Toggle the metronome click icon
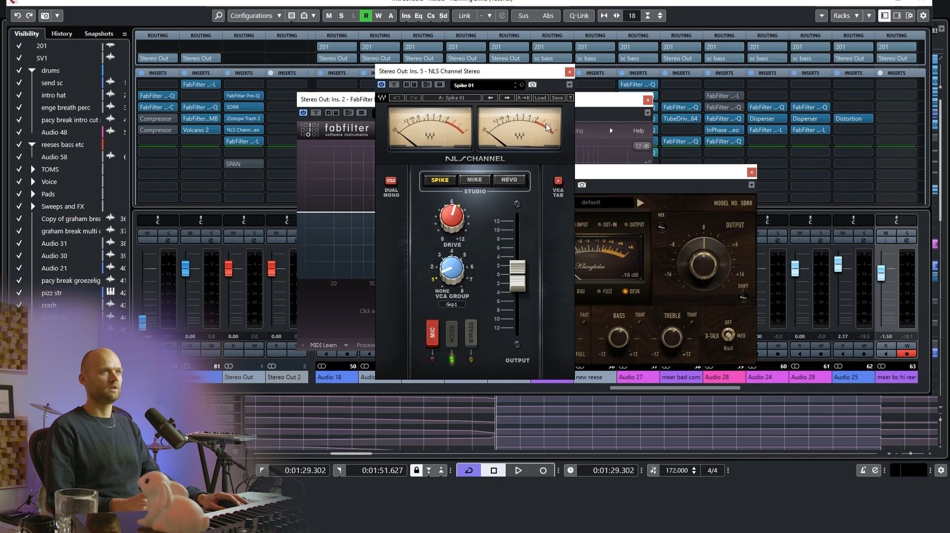The width and height of the screenshot is (950, 533). (x=863, y=471)
